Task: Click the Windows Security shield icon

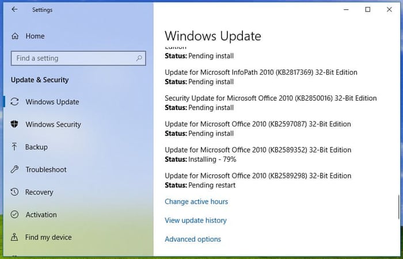Action: pyautogui.click(x=15, y=124)
